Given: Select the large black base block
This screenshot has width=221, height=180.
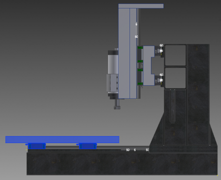Looking at the screenshot, I should point(122,164).
